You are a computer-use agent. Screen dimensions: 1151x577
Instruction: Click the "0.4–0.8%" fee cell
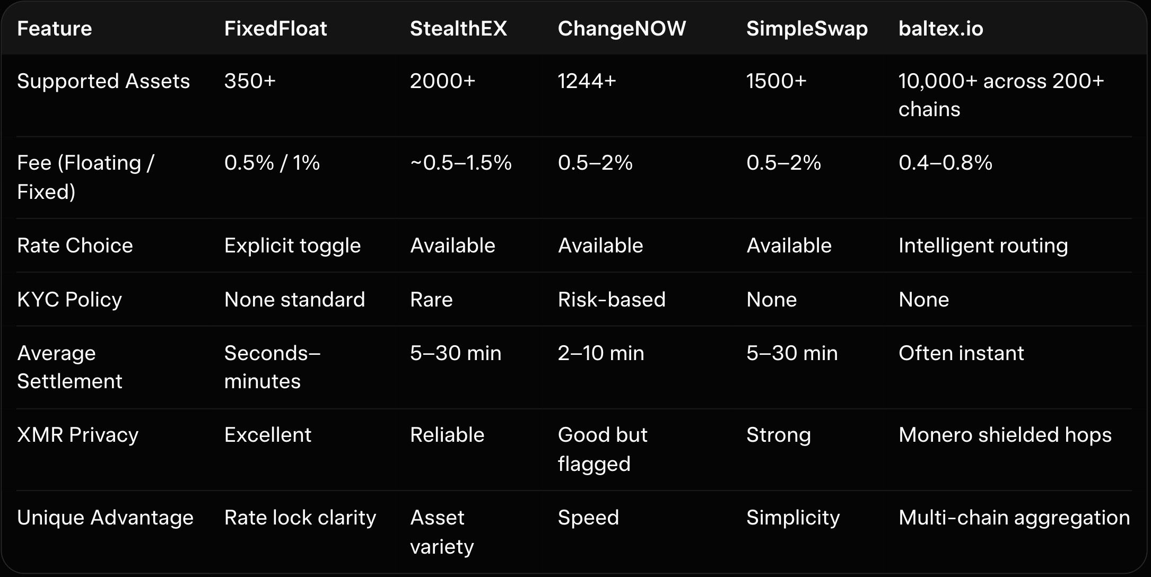point(945,163)
